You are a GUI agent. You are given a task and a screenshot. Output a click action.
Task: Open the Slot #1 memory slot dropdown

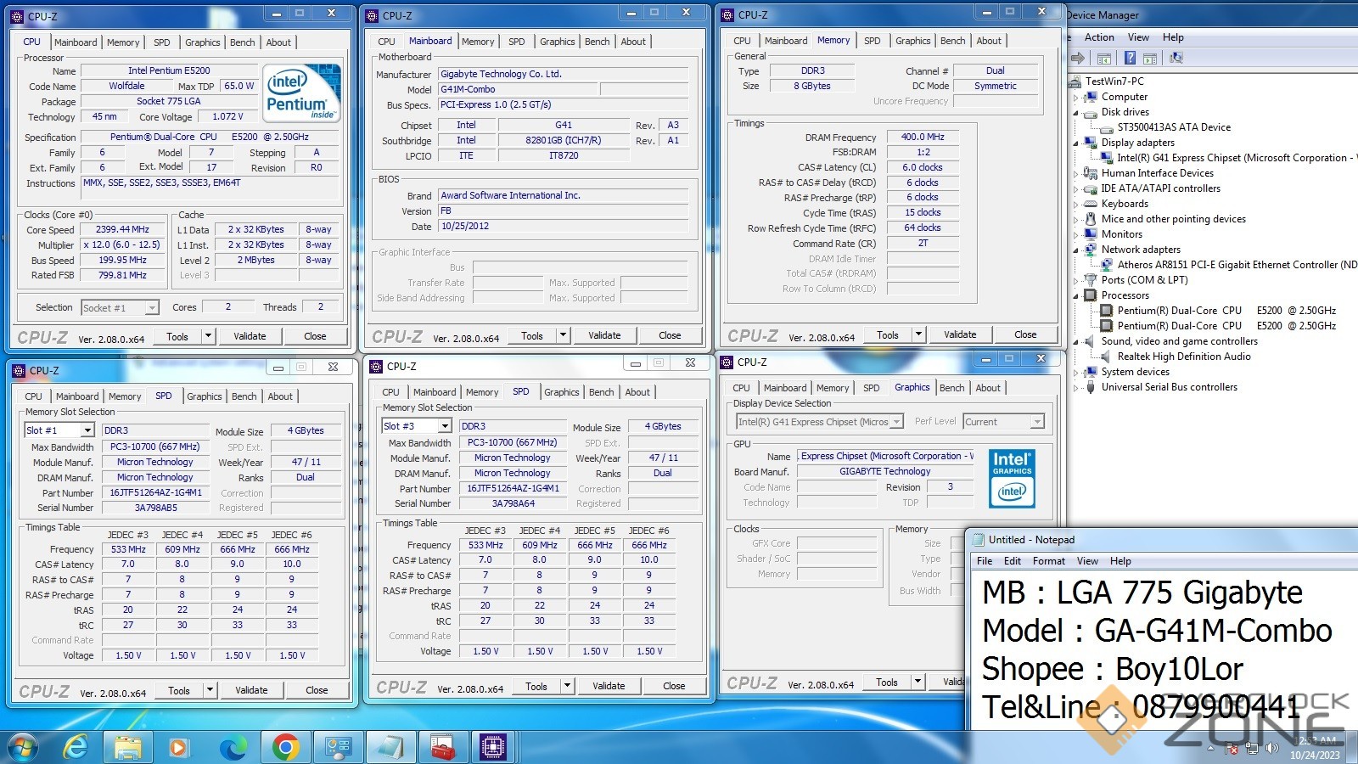[x=87, y=431]
